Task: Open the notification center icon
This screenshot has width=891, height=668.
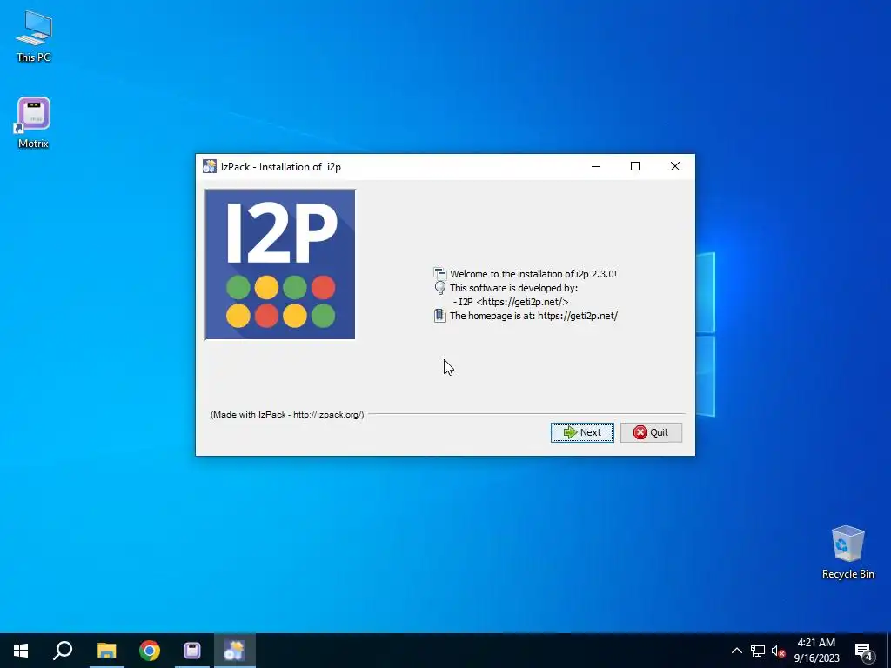Action: pyautogui.click(x=864, y=651)
